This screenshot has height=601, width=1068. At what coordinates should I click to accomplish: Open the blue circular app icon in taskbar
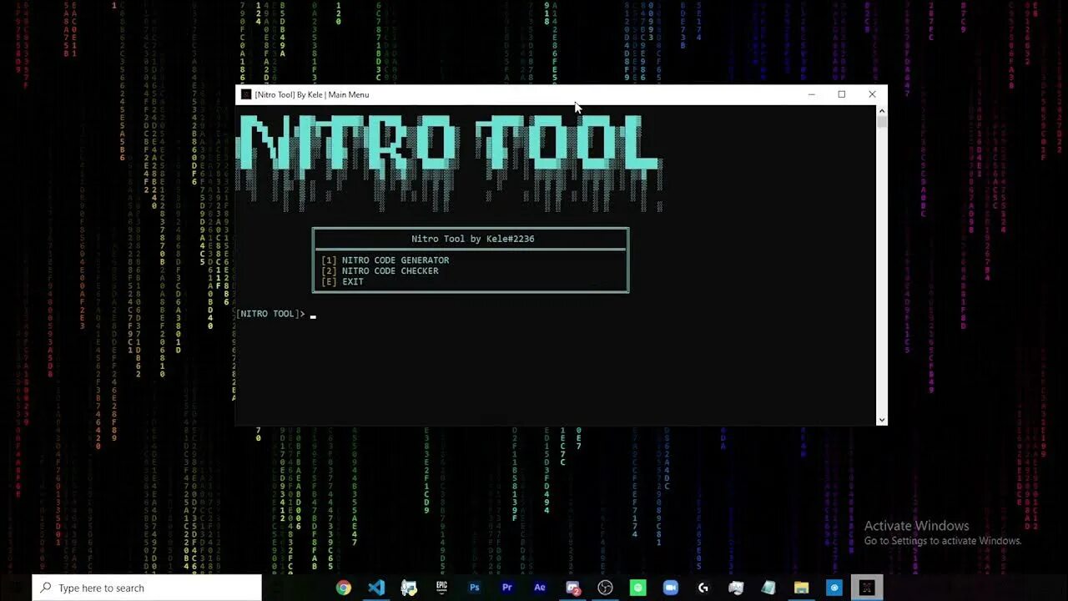click(834, 588)
